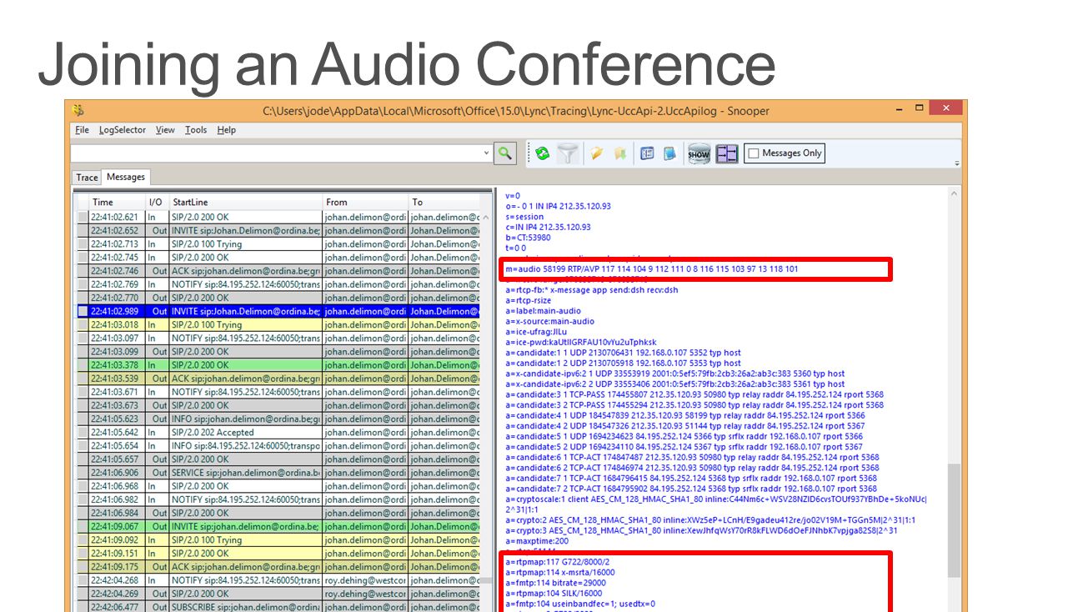Image resolution: width=1088 pixels, height=612 pixels.
Task: Click the m=audio 58199 RTP/AVP line
Action: pyautogui.click(x=652, y=269)
